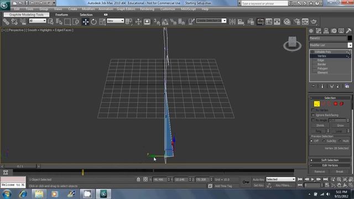Collapse the Editable Poly stack entry
Screen dimensions: 354x199
pos(313,52)
